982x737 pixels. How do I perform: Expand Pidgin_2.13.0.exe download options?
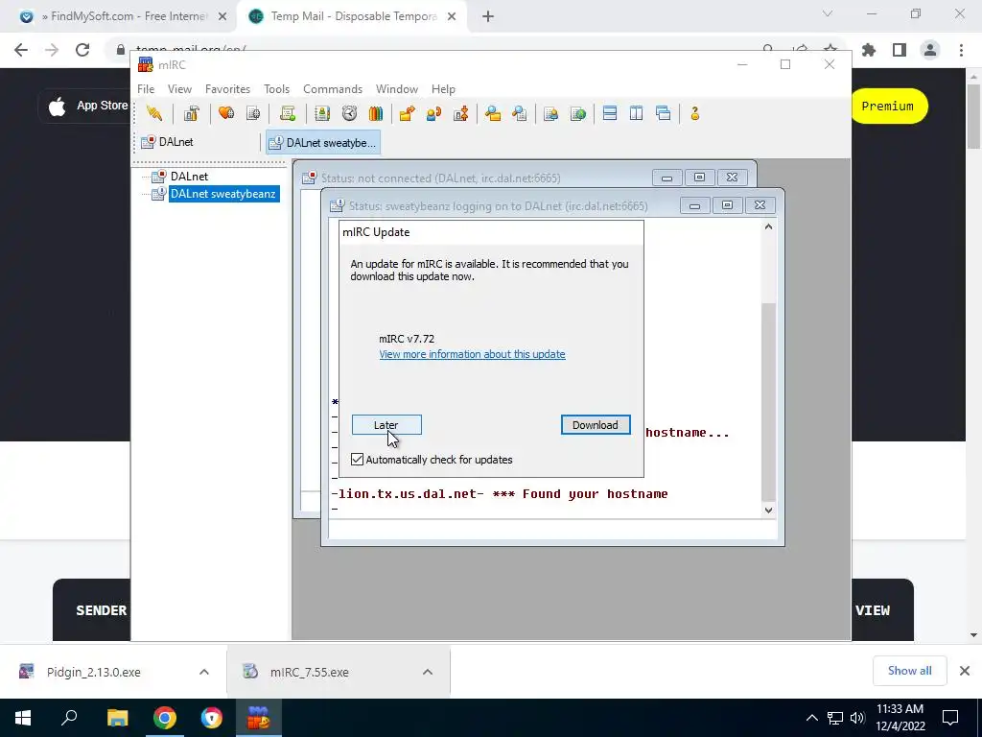[204, 672]
